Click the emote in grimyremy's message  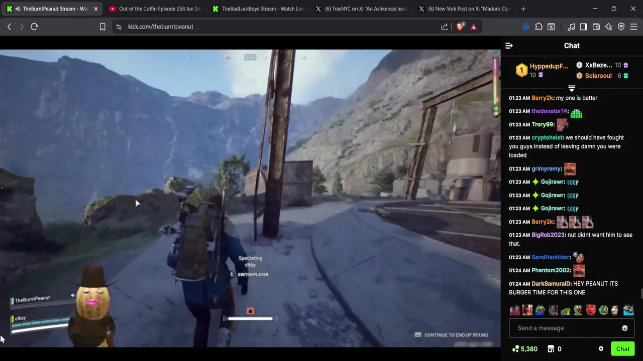(x=569, y=169)
